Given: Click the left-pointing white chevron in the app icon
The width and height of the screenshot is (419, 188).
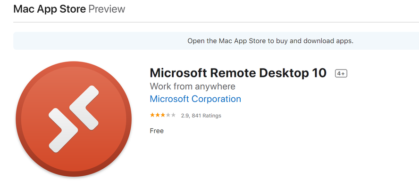Looking at the screenshot, I should [84, 108].
